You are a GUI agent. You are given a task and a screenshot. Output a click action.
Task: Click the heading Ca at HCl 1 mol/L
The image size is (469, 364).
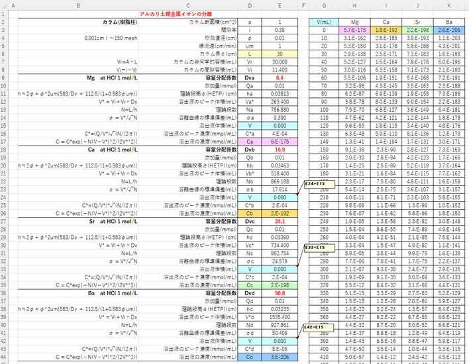(113, 150)
